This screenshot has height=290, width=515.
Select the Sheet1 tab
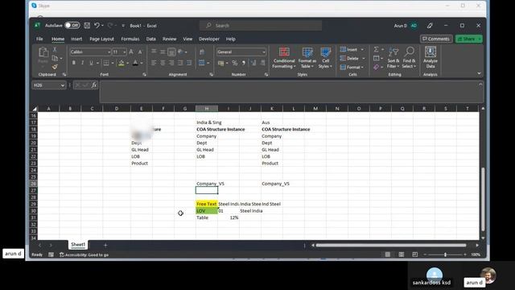coord(78,244)
